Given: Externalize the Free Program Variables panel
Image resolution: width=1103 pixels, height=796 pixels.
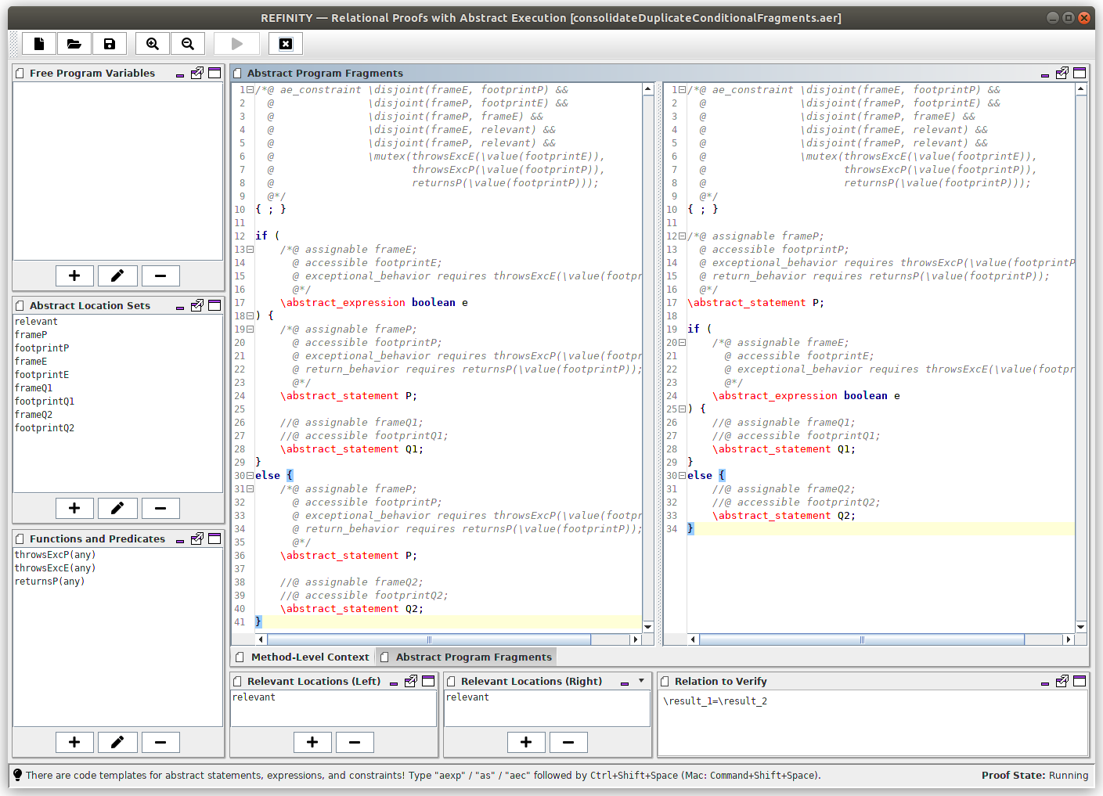Looking at the screenshot, I should click(x=197, y=73).
